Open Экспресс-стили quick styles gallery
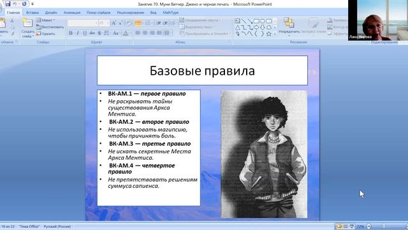 tap(314, 26)
